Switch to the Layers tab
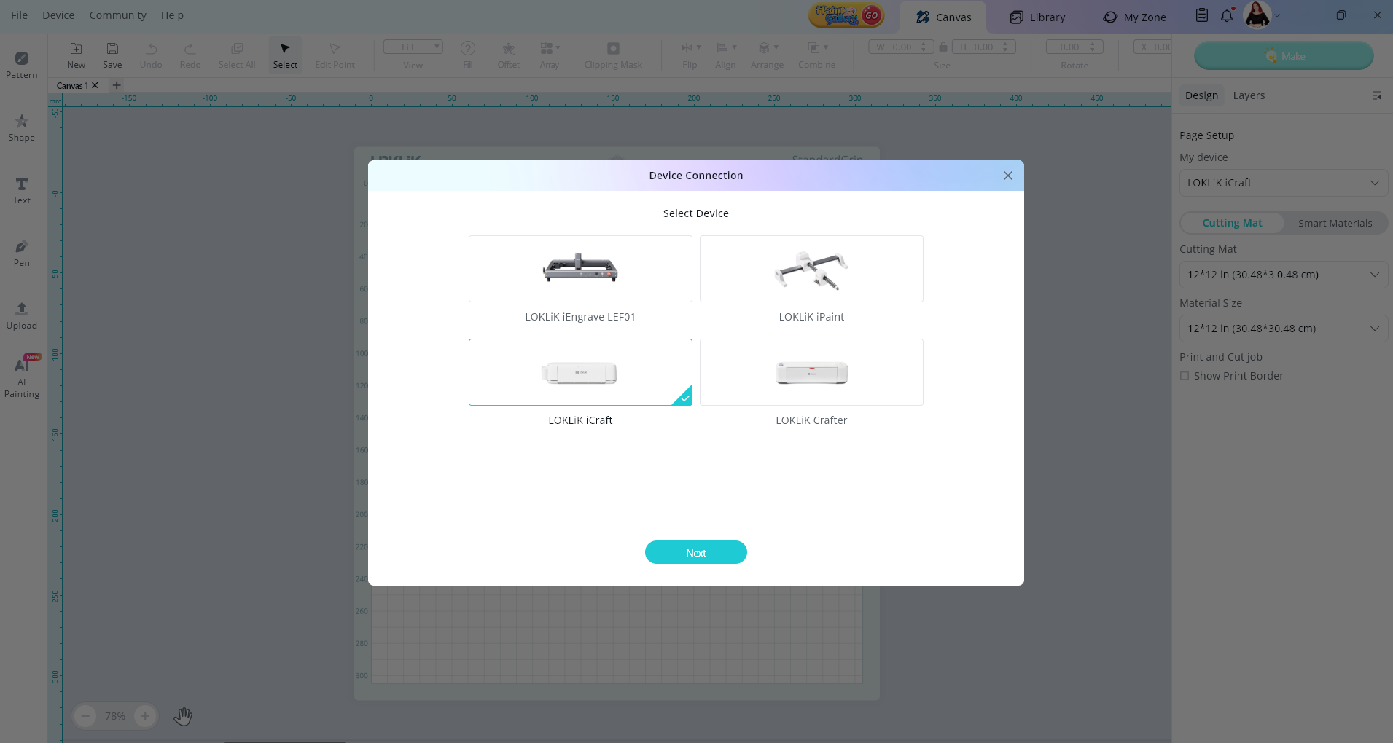Viewport: 1393px width, 743px height. (x=1249, y=95)
